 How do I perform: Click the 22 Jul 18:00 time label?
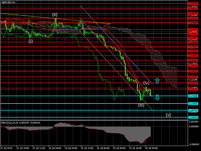pyautogui.click(x=23, y=148)
